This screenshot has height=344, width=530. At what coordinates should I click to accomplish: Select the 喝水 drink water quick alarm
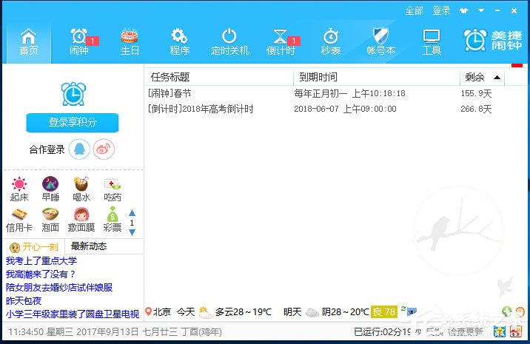81,189
